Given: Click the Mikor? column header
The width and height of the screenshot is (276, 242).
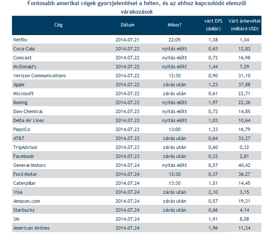Looking at the screenshot, I should (x=175, y=25).
